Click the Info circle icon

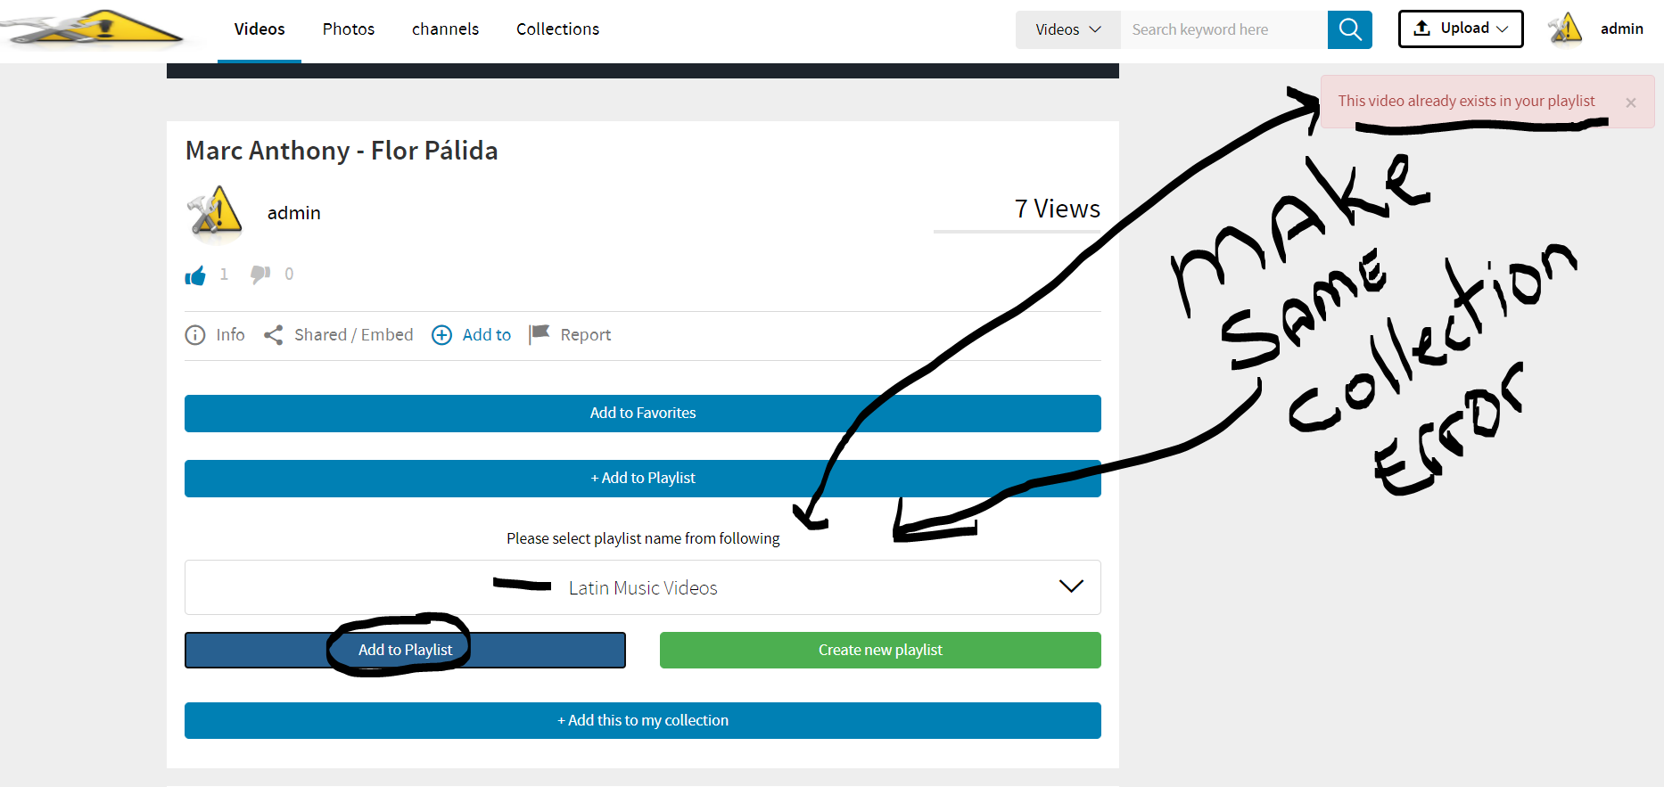[195, 335]
